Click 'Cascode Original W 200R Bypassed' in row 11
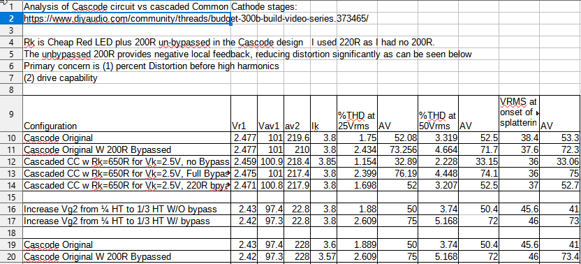This screenshot has width=581, height=264. pyautogui.click(x=126, y=149)
